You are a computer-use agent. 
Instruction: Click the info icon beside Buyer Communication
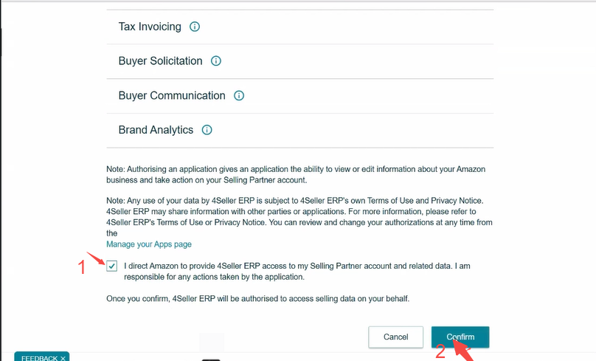click(x=239, y=96)
